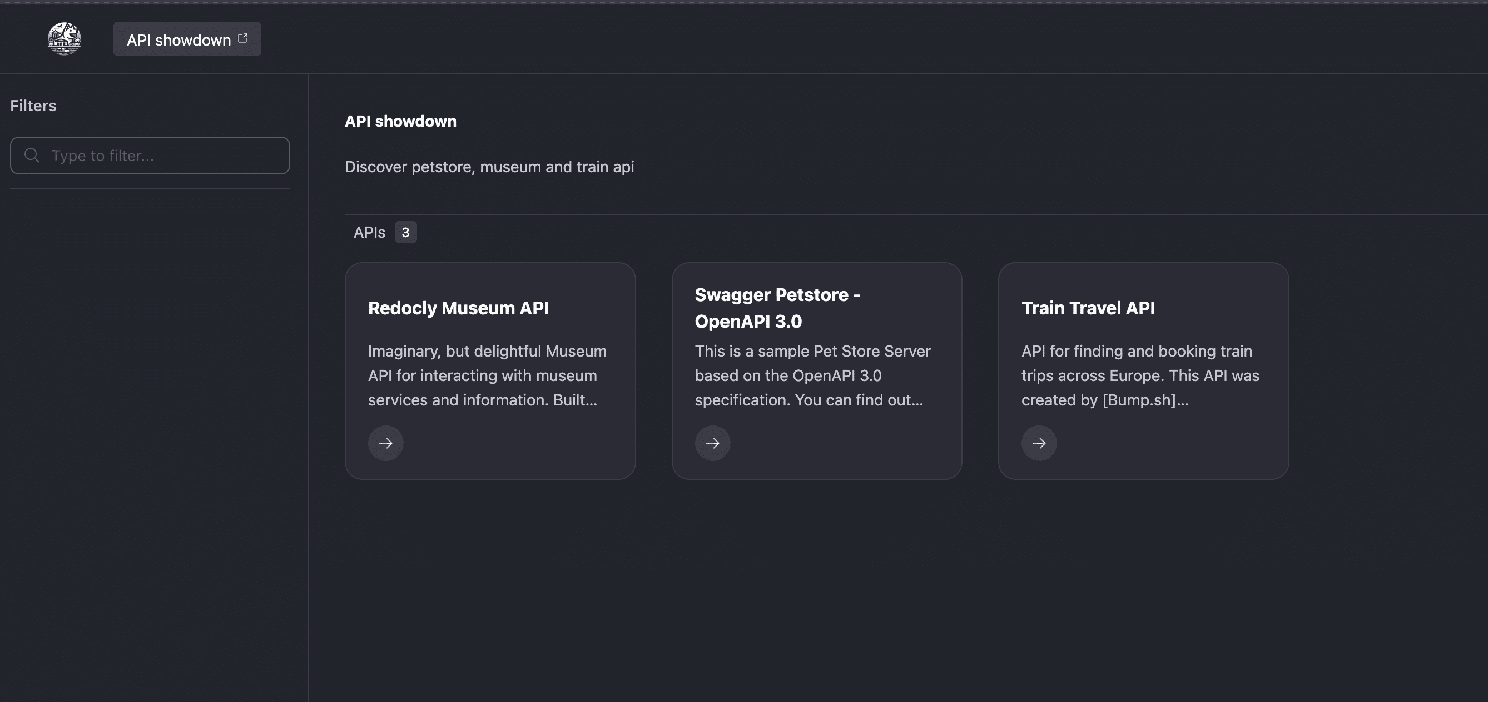Open the API showdown header link

click(x=187, y=39)
